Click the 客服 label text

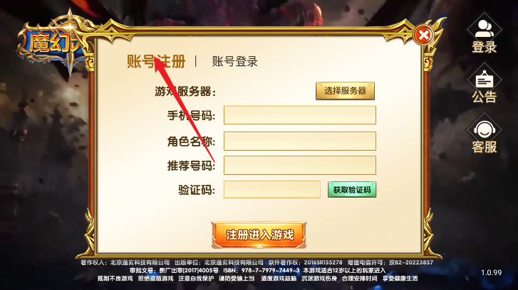484,147
